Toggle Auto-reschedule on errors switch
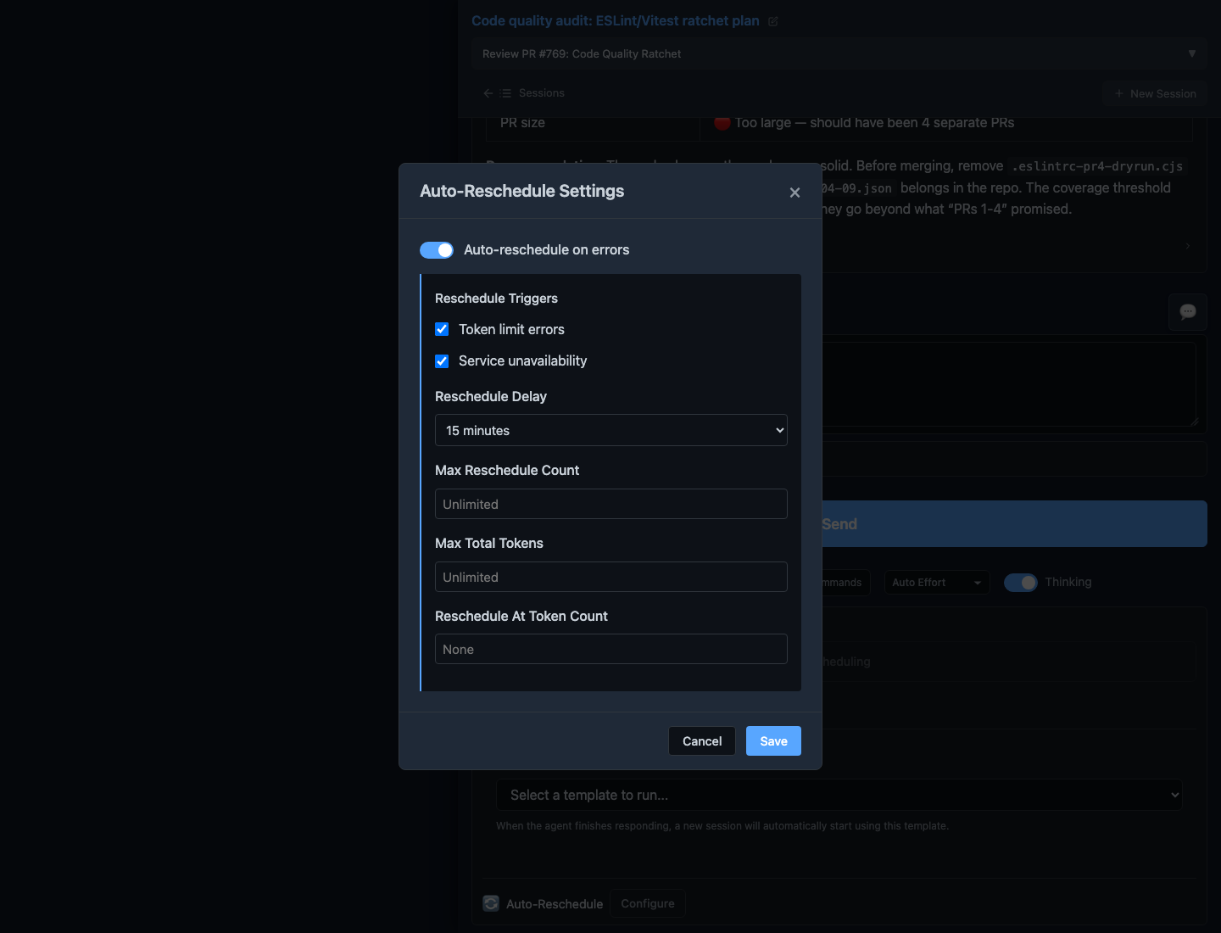The image size is (1221, 933). (437, 250)
